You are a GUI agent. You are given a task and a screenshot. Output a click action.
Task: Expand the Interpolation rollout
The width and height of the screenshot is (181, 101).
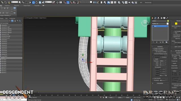(x=160, y=83)
